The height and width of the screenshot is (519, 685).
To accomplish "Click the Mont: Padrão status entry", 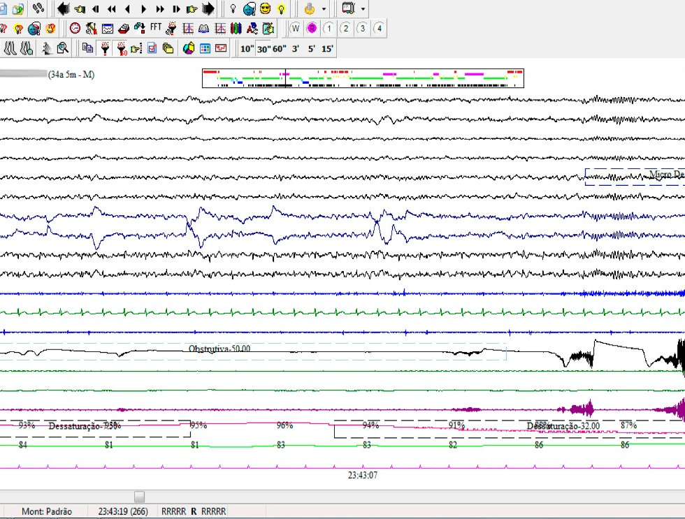I will [47, 511].
